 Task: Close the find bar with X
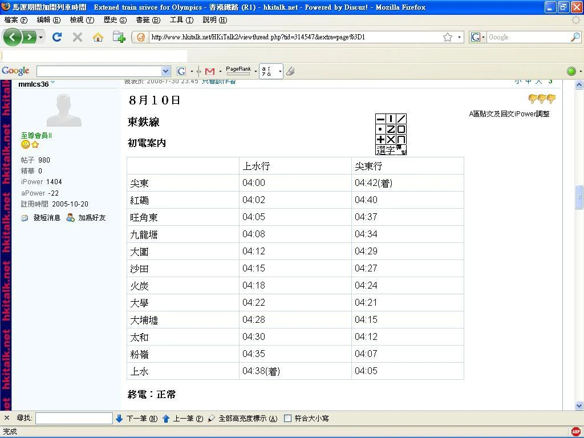(x=7, y=418)
